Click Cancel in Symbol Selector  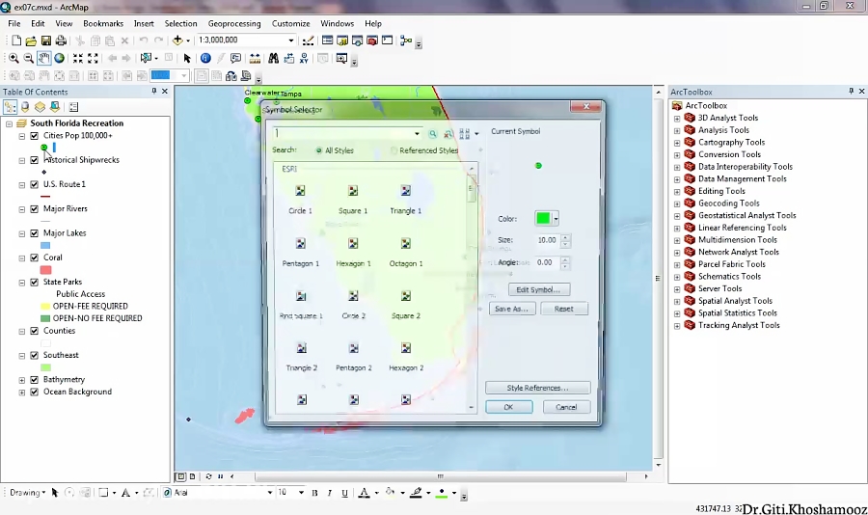tap(566, 407)
